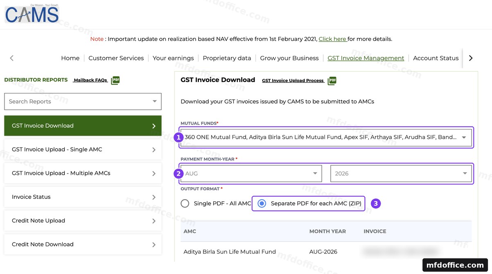Expand GST Invoice Upload - Single AMC chevron
The width and height of the screenshot is (492, 274).
(154, 150)
